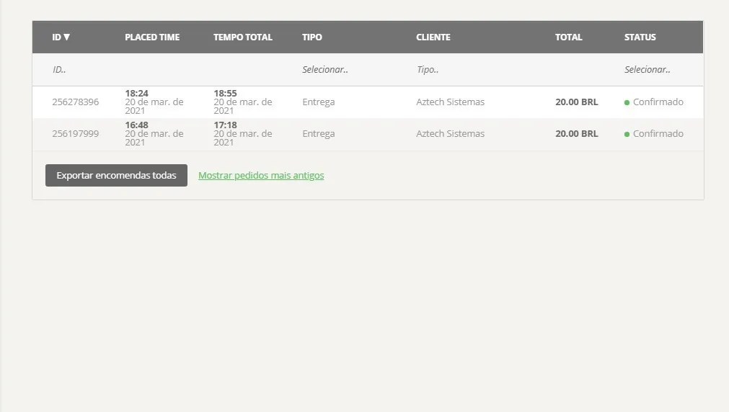Click green status dot for order 256197999
Image resolution: width=729 pixels, height=412 pixels.
[627, 135]
